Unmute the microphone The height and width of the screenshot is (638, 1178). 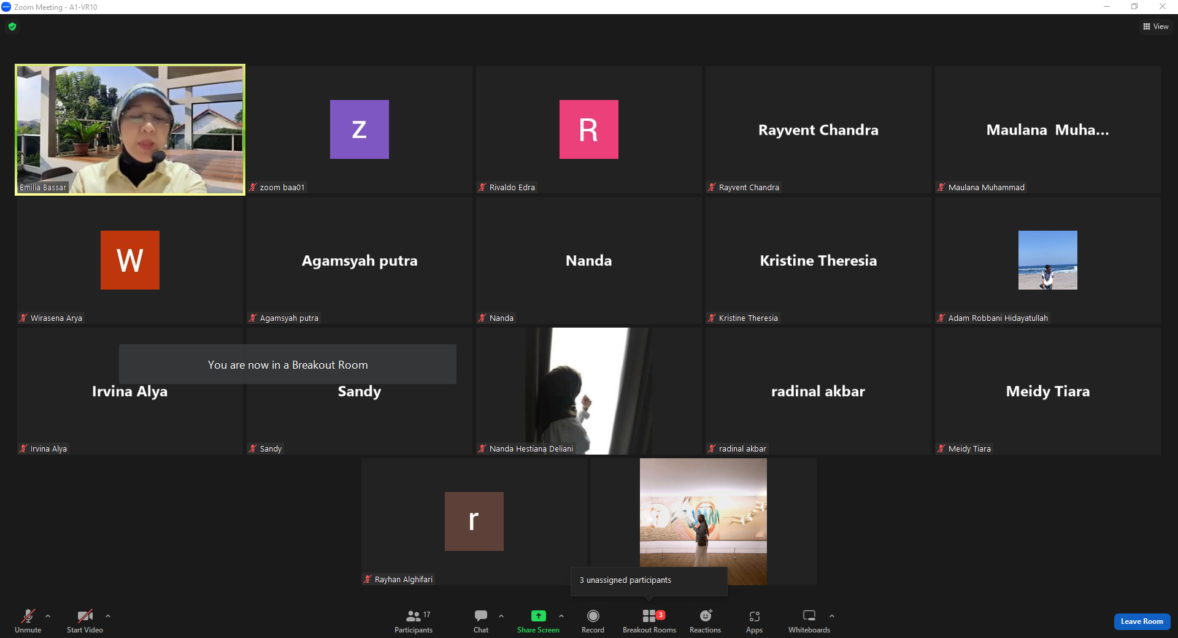(x=28, y=621)
